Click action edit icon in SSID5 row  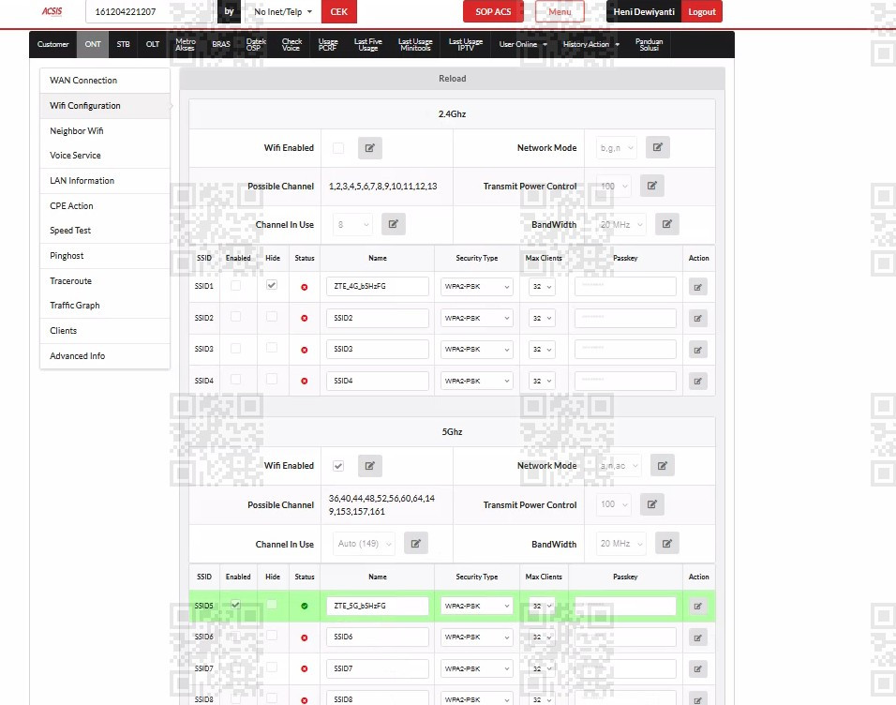click(x=697, y=606)
